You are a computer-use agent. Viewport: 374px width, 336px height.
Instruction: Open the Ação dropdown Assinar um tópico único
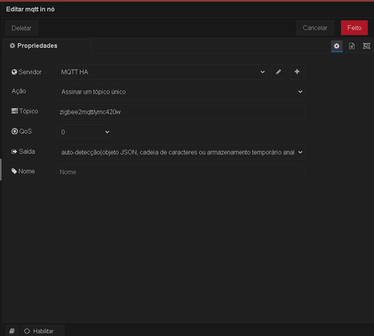pyautogui.click(x=180, y=92)
